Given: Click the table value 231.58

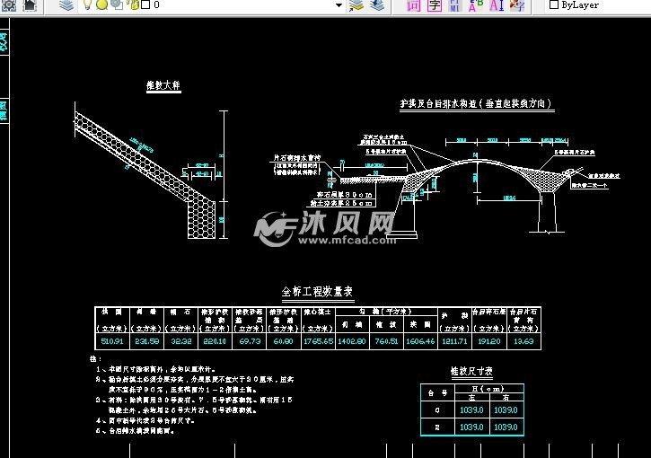Looking at the screenshot, I should pyautogui.click(x=147, y=341).
